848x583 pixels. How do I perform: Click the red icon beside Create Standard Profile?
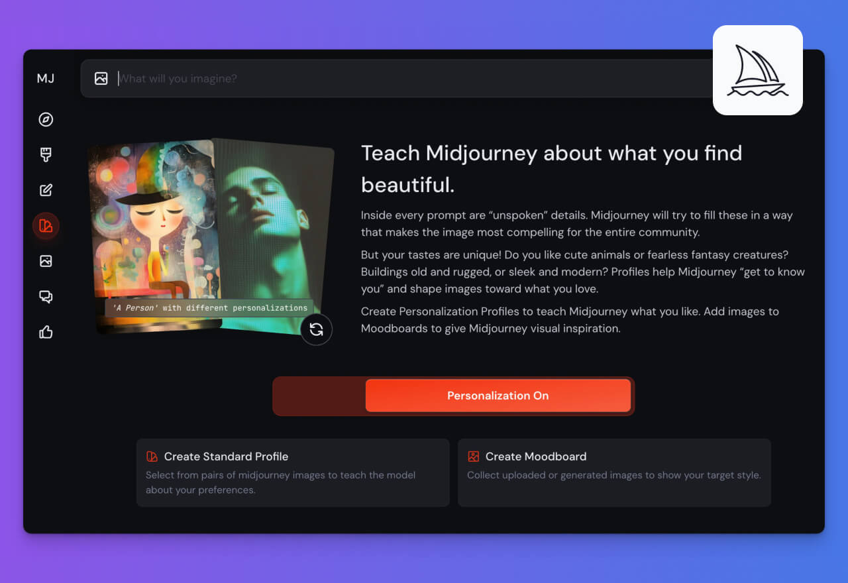tap(152, 456)
